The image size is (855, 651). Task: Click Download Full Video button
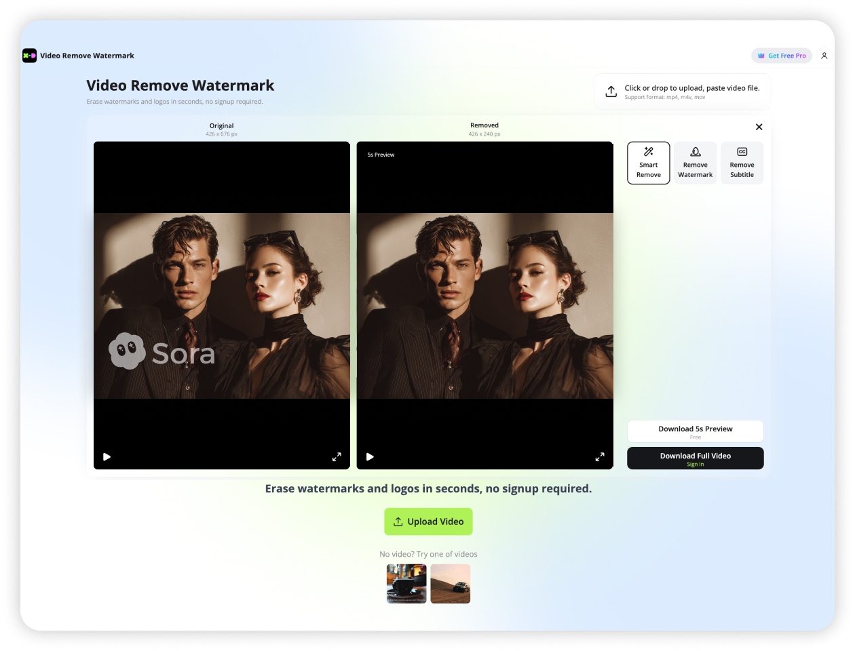coord(695,458)
